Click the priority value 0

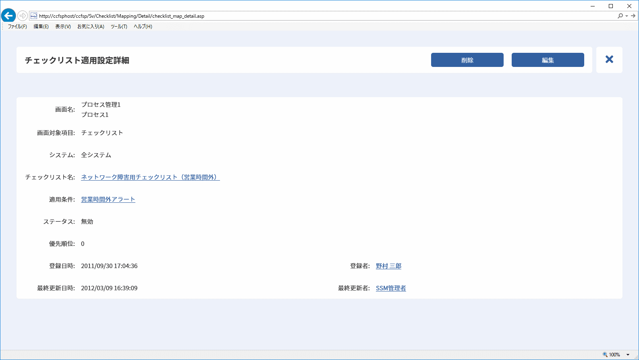coord(83,243)
